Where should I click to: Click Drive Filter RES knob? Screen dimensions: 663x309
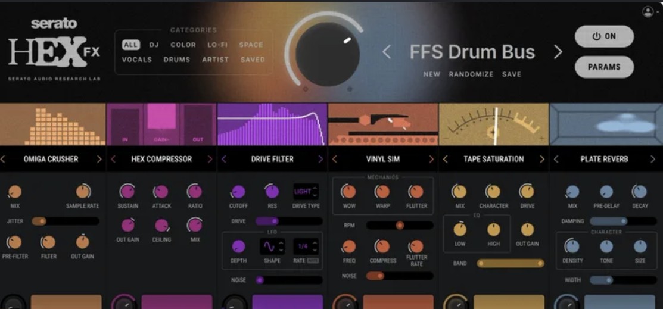pos(272,192)
